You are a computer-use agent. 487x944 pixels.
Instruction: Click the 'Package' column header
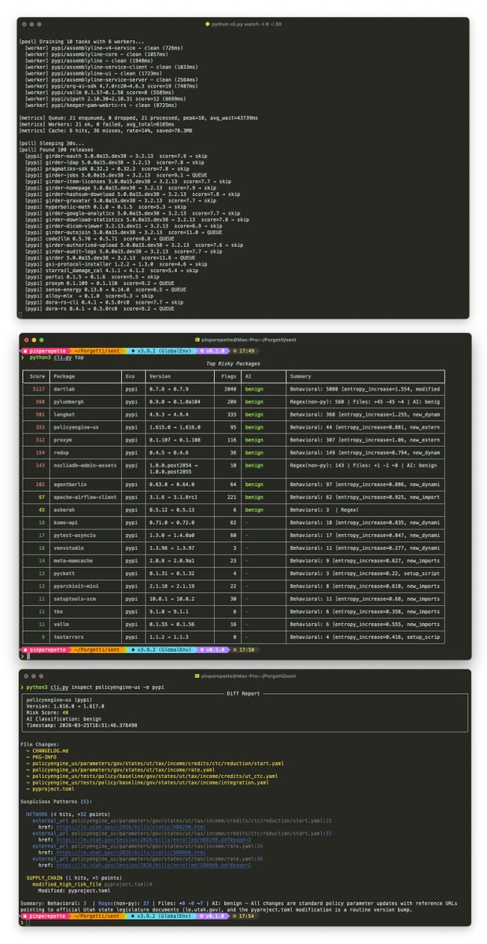[x=65, y=376]
